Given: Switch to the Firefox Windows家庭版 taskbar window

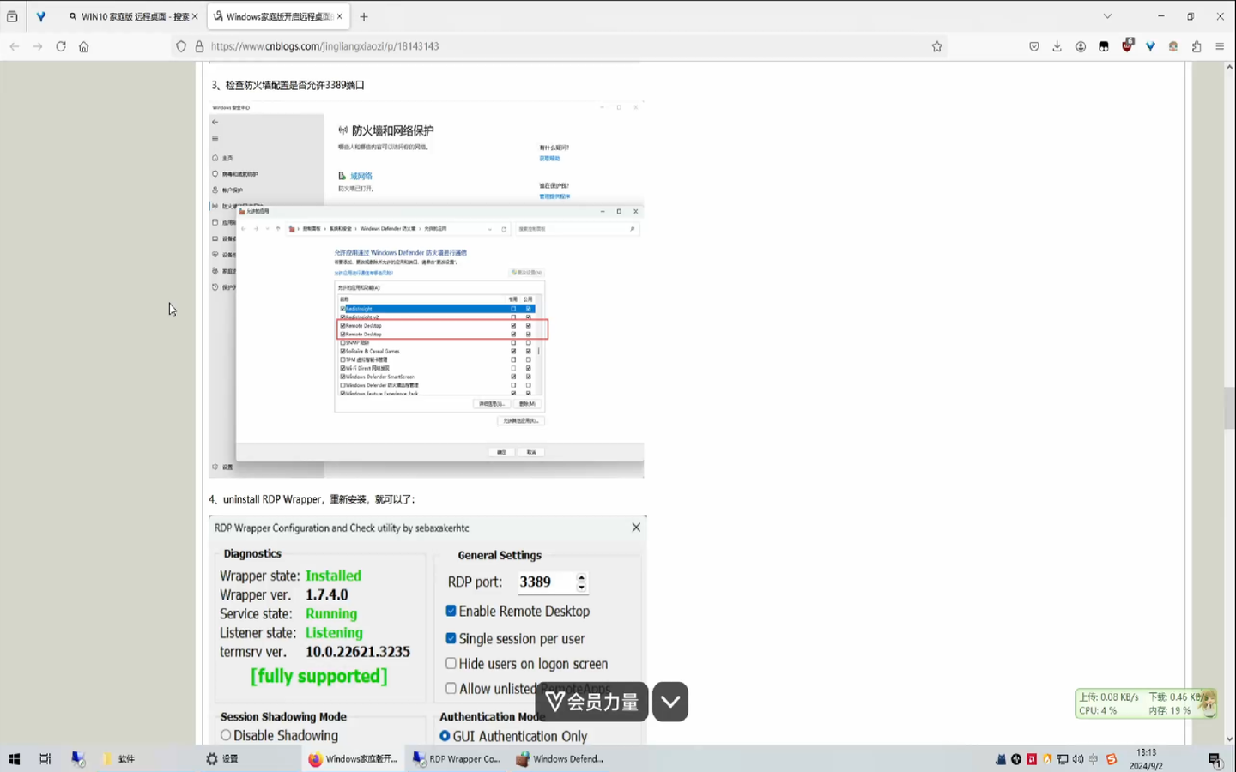Looking at the screenshot, I should click(x=353, y=758).
